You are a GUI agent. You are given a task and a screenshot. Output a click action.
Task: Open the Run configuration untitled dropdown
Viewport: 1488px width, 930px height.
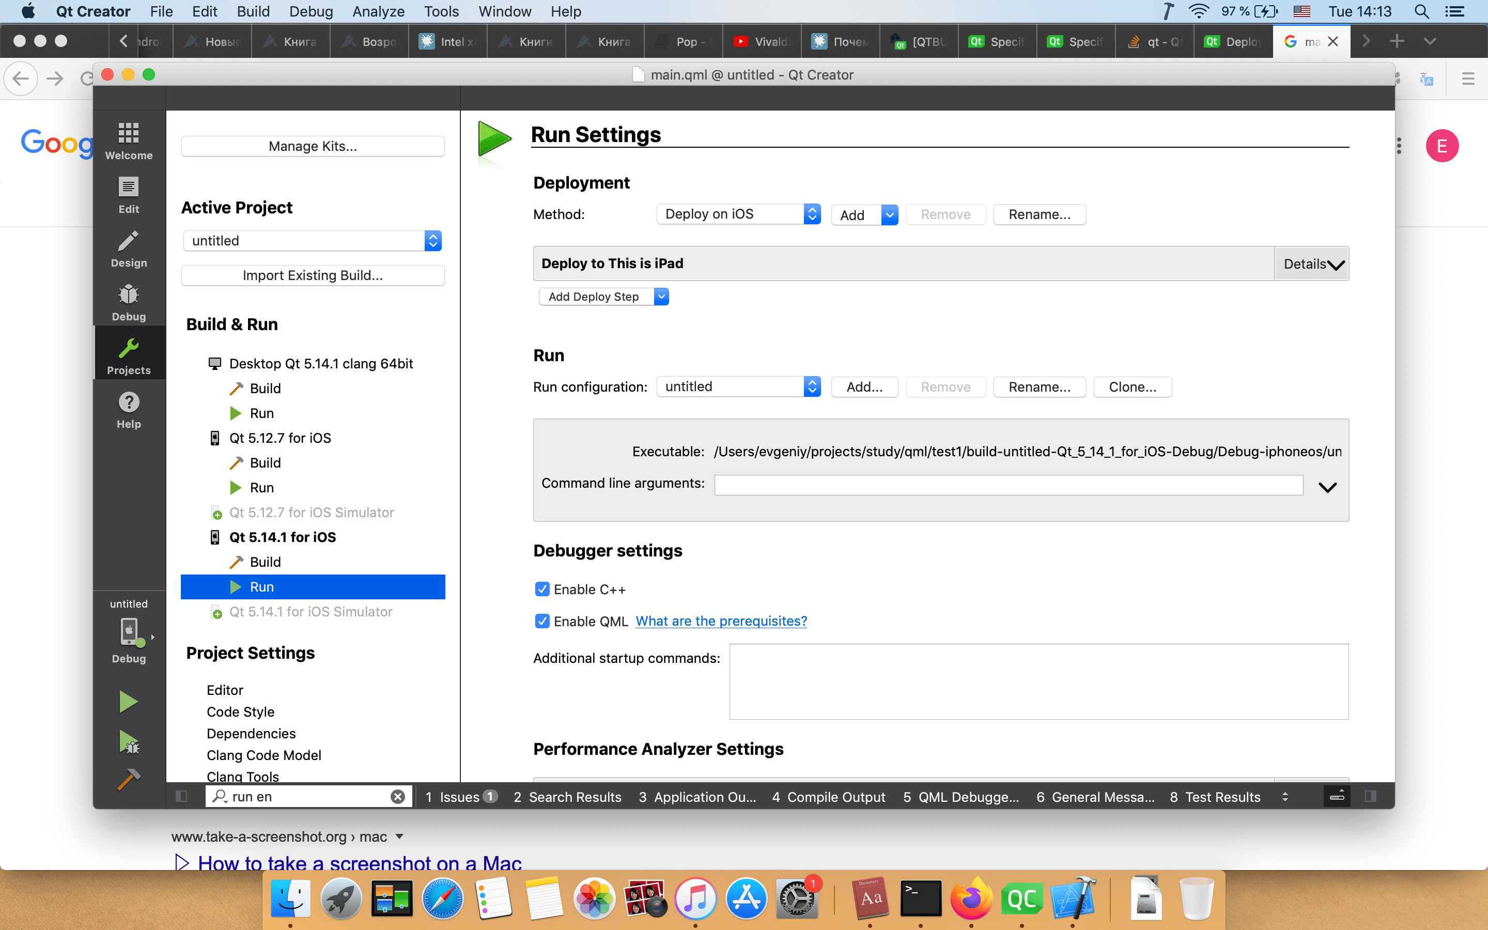click(x=738, y=386)
